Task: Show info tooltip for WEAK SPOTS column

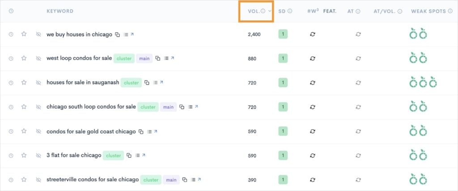Action: coord(450,11)
